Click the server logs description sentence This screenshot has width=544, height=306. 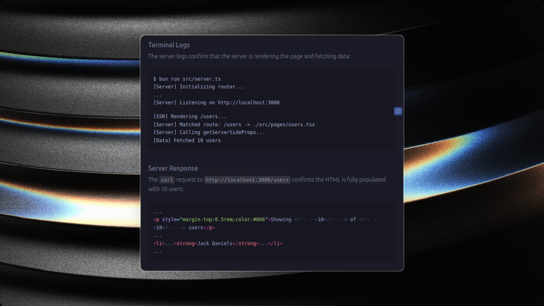coord(249,56)
